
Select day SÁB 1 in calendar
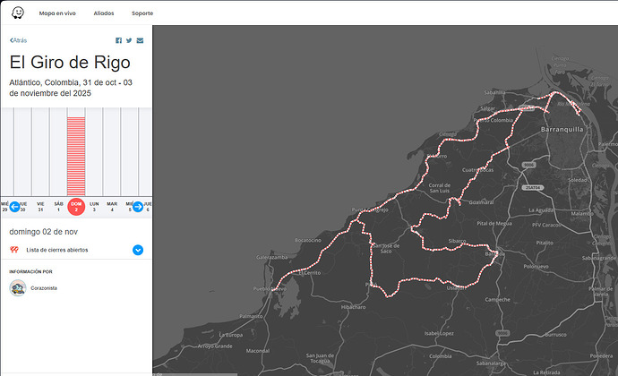click(58, 207)
